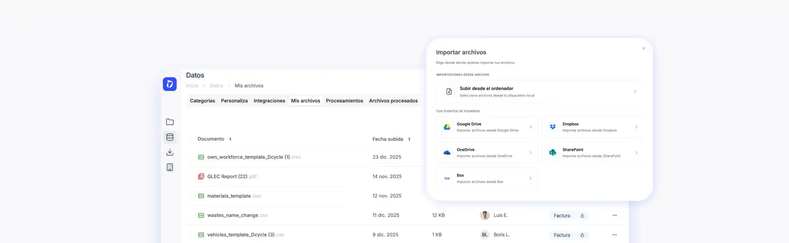Click Luis E. avatar picture
The width and height of the screenshot is (789, 243).
(x=484, y=215)
